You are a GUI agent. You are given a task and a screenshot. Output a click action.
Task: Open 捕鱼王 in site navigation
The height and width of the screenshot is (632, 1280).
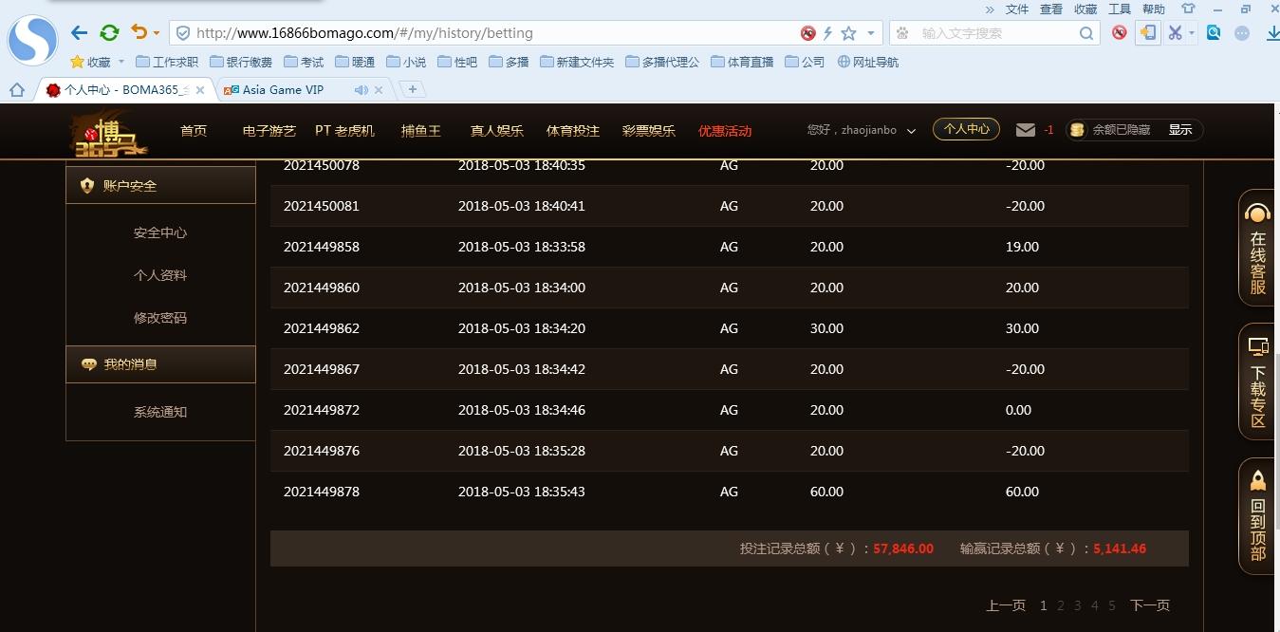(x=421, y=131)
